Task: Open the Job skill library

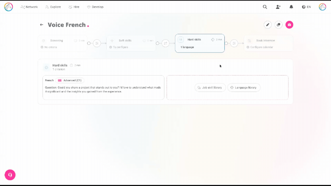Action: tap(210, 88)
